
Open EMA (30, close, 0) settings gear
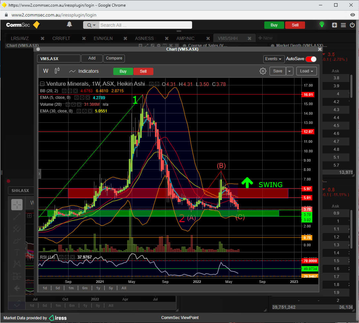[x=84, y=111]
